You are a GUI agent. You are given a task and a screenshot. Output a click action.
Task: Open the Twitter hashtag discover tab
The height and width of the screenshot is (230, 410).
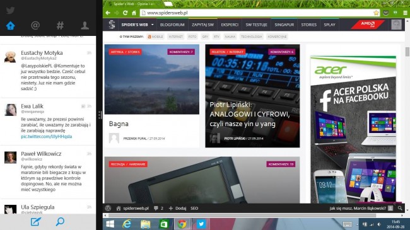(x=60, y=25)
